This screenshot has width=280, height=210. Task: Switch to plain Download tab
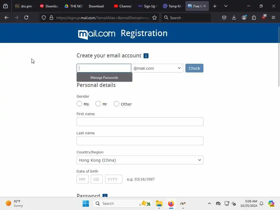click(98, 6)
